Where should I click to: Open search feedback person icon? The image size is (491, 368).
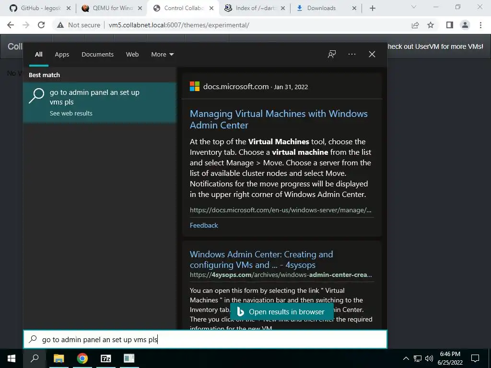pyautogui.click(x=332, y=55)
